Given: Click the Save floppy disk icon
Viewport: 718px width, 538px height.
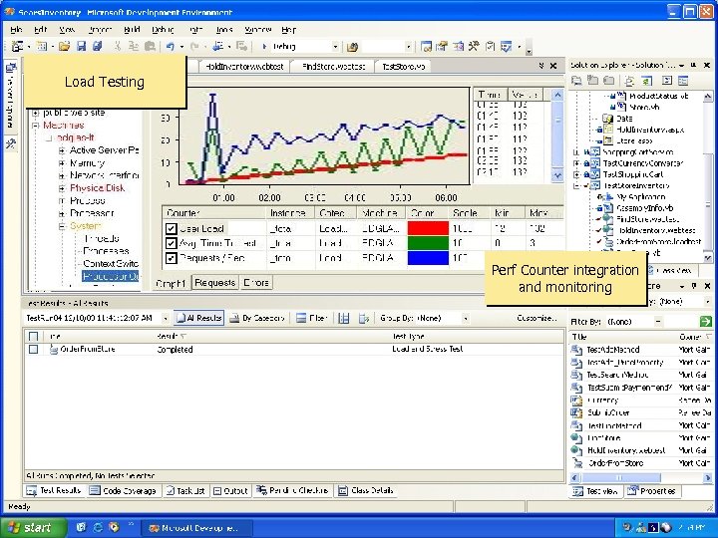Looking at the screenshot, I should tap(81, 46).
